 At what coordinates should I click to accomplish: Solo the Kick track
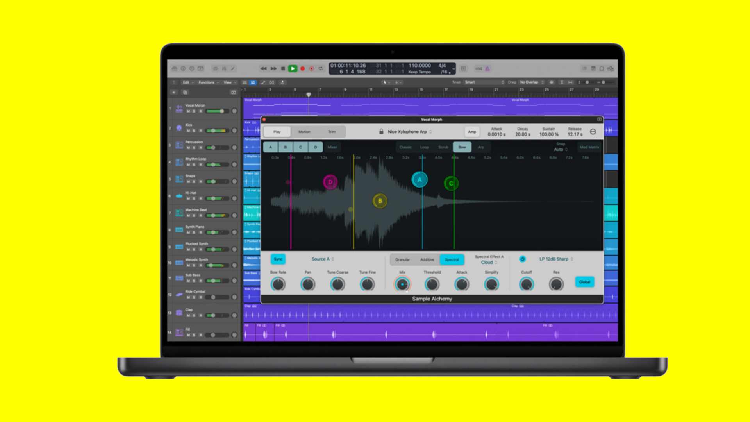(x=194, y=131)
